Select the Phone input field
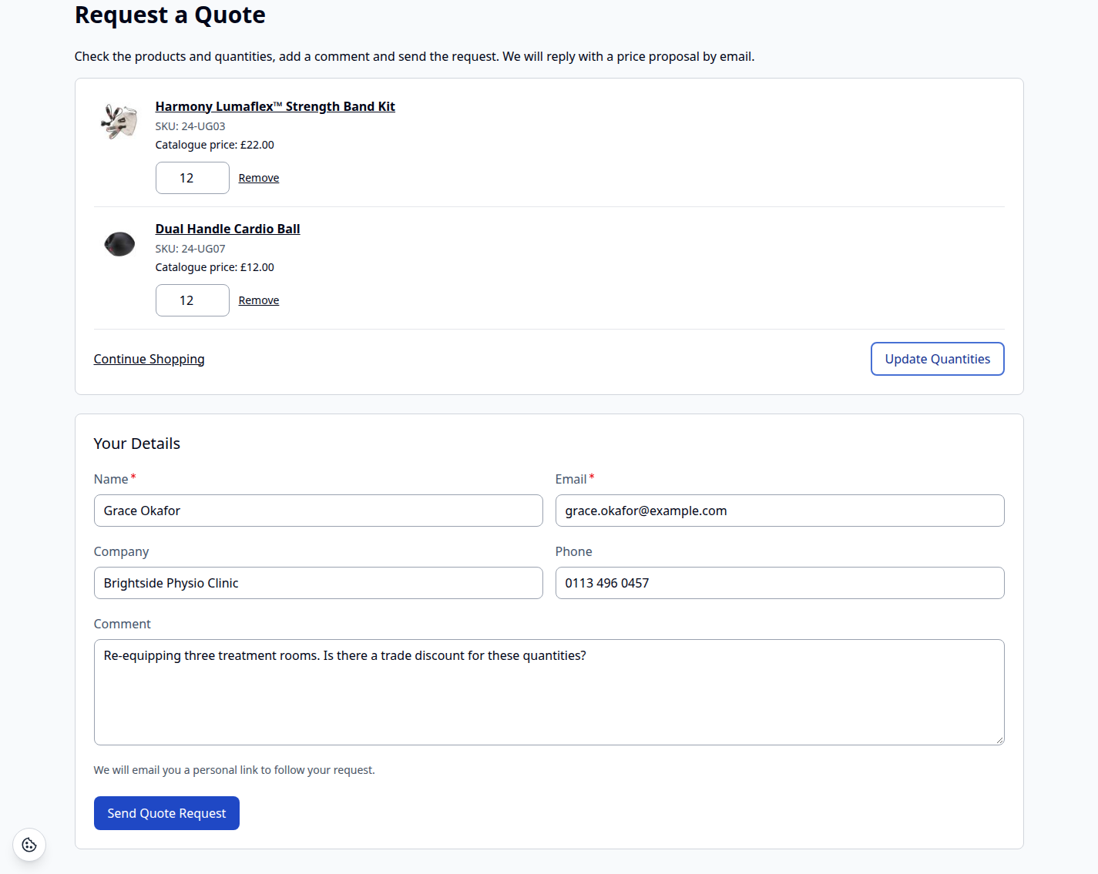Viewport: 1098px width, 874px height. [780, 583]
